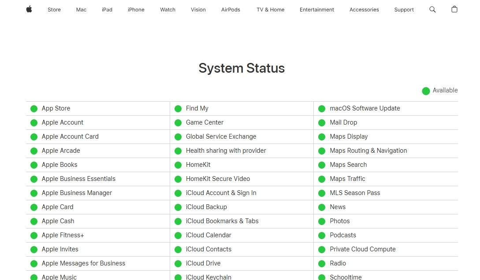
Task: Click the News service entry
Action: tap(338, 207)
